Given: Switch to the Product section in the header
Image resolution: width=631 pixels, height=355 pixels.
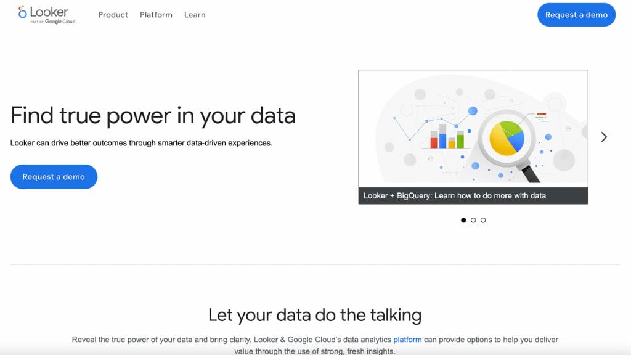Looking at the screenshot, I should [113, 15].
